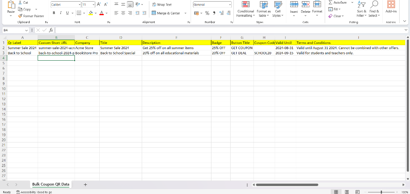Decrease font size with smaller A
The height and width of the screenshot is (194, 410).
[106, 4]
